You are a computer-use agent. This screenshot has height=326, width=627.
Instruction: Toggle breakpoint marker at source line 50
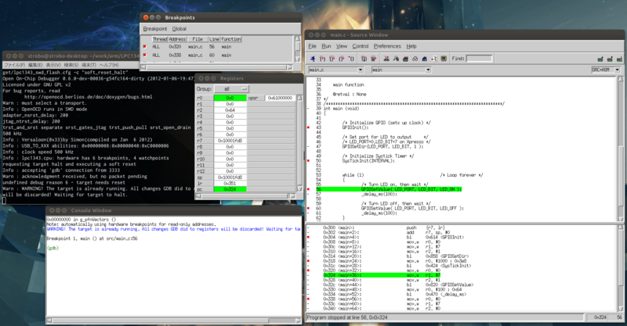point(308,161)
